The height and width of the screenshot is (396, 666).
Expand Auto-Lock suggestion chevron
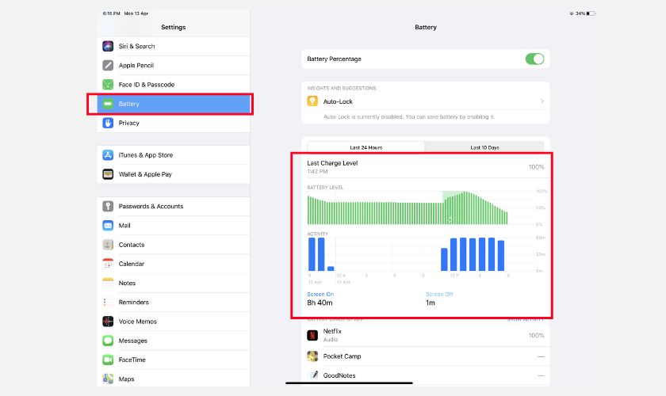click(542, 101)
